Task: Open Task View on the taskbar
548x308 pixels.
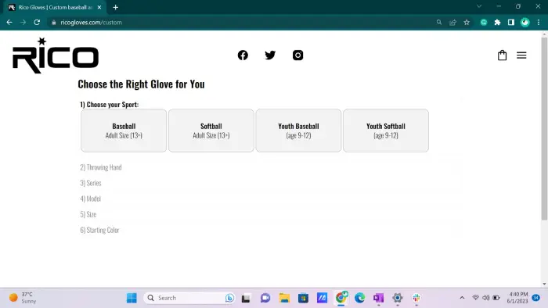Action: 246,298
